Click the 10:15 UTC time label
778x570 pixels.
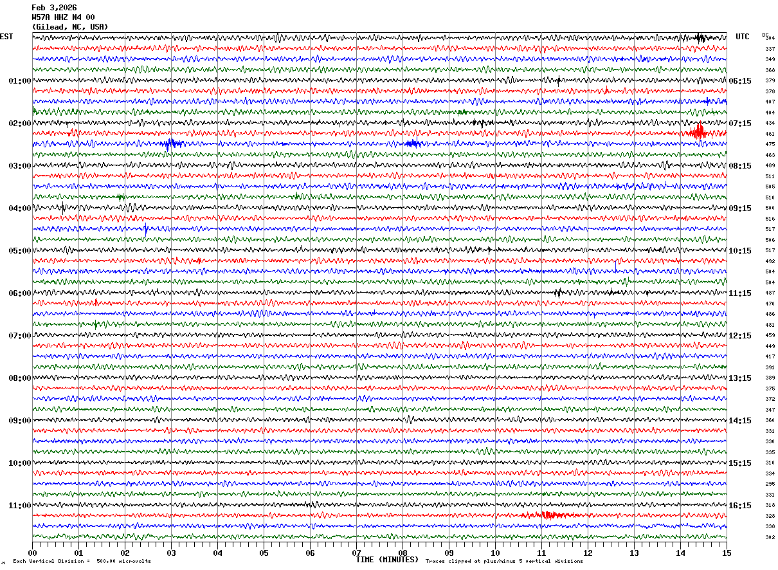coord(741,251)
